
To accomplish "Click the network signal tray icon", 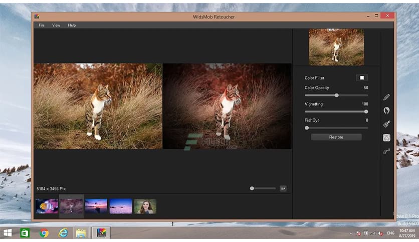I will (x=373, y=233).
